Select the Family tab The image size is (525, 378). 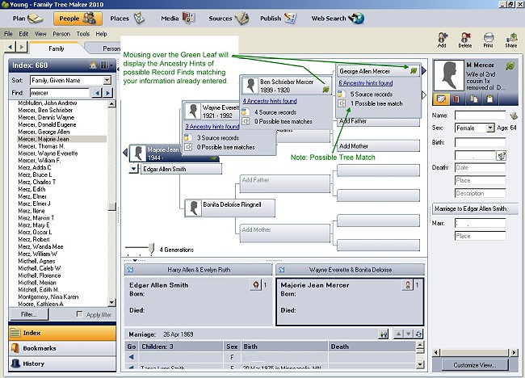coord(57,48)
